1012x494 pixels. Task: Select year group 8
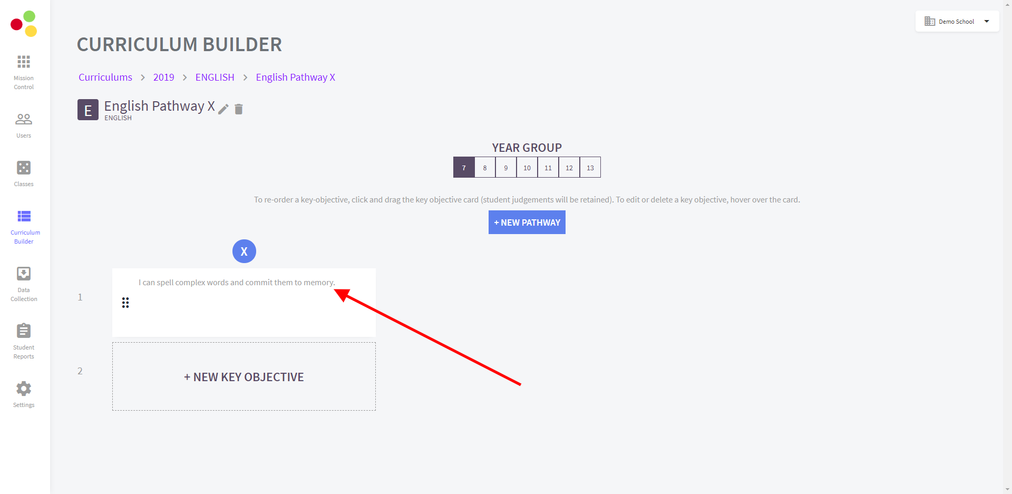[x=485, y=168]
